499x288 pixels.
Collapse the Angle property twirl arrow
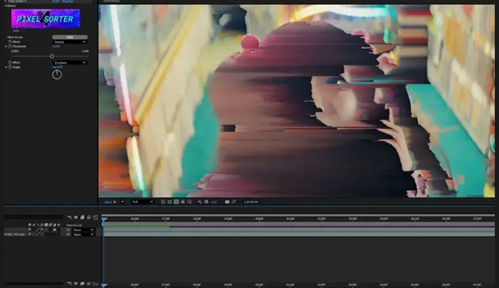pos(6,67)
